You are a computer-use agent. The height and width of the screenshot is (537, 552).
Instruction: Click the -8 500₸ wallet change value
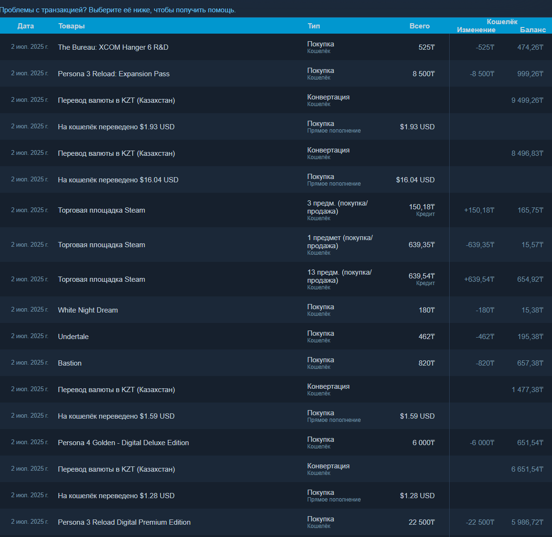(482, 74)
